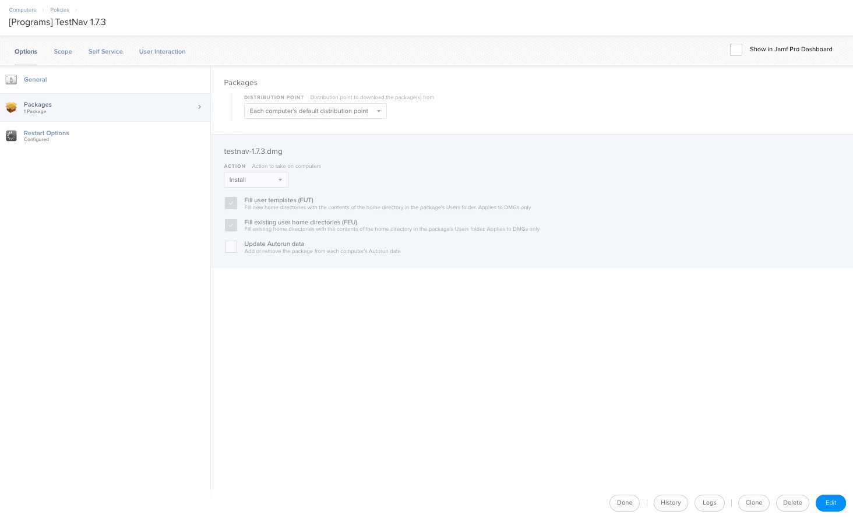Expand Packages section via chevron arrow
This screenshot has height=518, width=853.
(x=199, y=107)
